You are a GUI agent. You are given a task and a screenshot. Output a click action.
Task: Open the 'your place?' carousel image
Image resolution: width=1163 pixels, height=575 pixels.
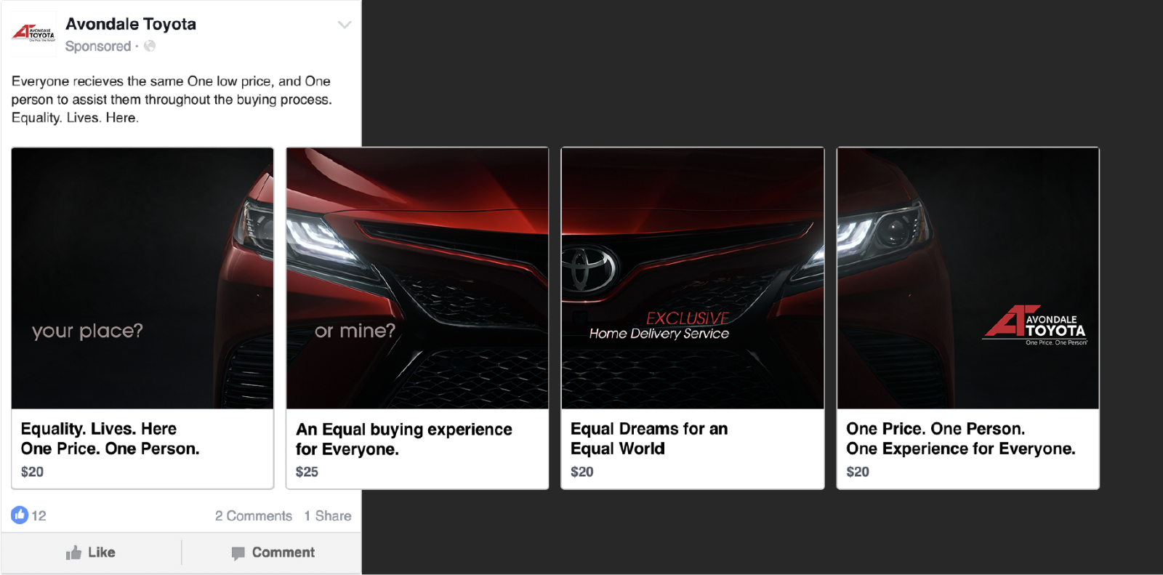pyautogui.click(x=142, y=278)
